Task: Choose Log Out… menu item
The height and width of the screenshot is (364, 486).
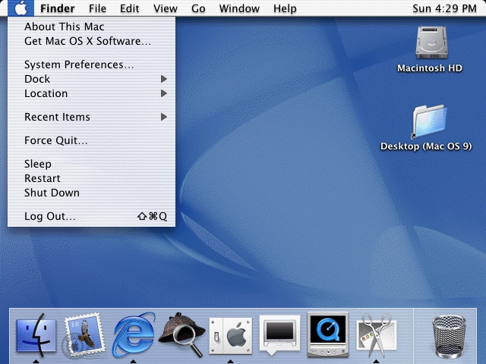Action: (91, 216)
